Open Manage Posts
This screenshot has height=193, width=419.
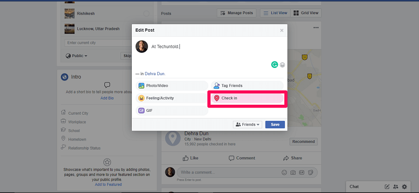(237, 13)
